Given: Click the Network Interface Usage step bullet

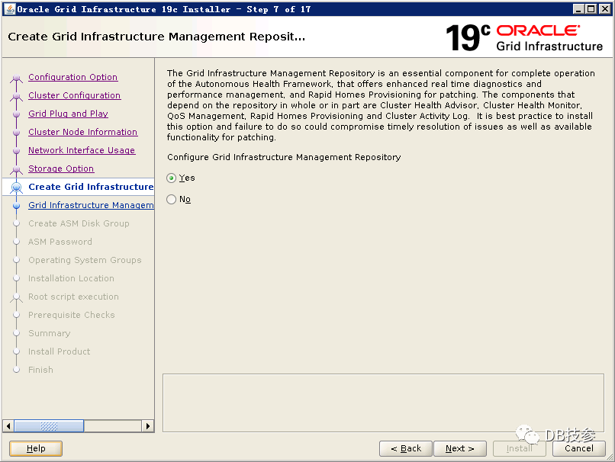Looking at the screenshot, I should point(17,151).
